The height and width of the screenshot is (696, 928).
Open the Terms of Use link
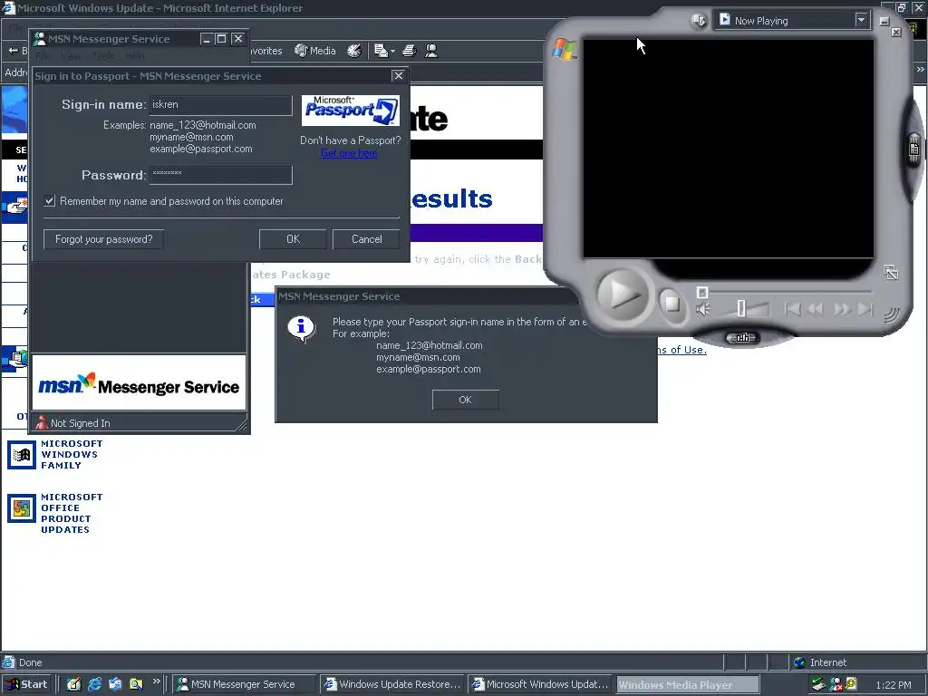pyautogui.click(x=681, y=350)
